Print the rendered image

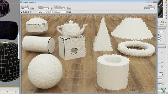[28, 12]
